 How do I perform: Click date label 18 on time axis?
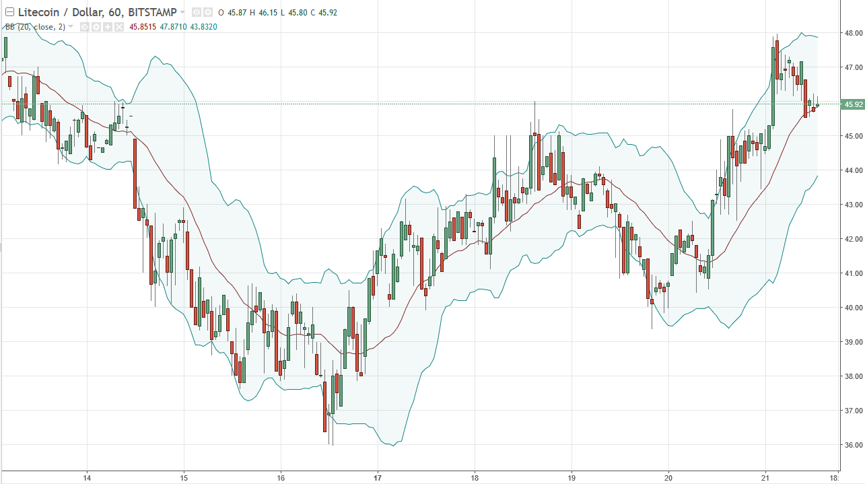(x=475, y=478)
